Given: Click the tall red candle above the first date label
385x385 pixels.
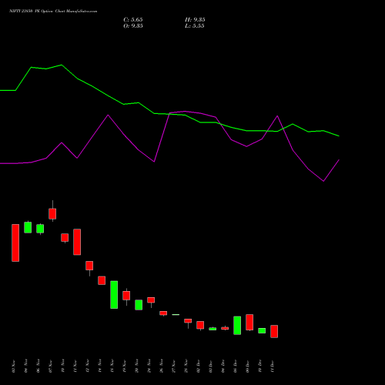Looking at the screenshot, I should pos(15,243).
